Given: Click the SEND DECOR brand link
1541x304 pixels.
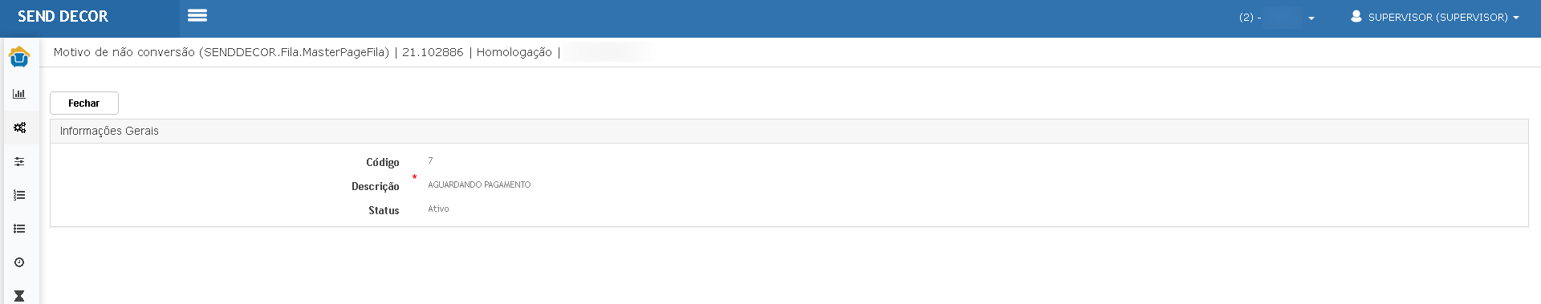Looking at the screenshot, I should [x=63, y=16].
